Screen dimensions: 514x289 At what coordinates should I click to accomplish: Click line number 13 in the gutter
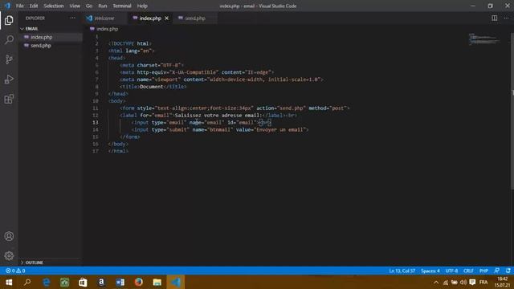click(95, 122)
